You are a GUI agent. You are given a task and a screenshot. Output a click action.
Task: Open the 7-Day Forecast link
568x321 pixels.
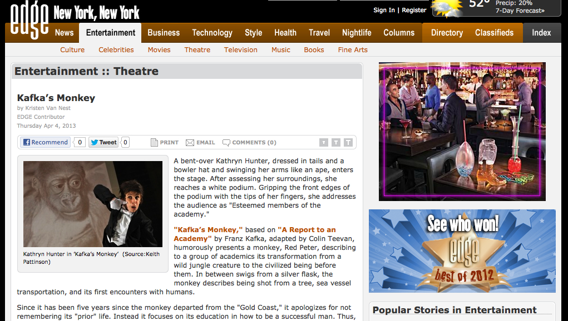tap(520, 11)
